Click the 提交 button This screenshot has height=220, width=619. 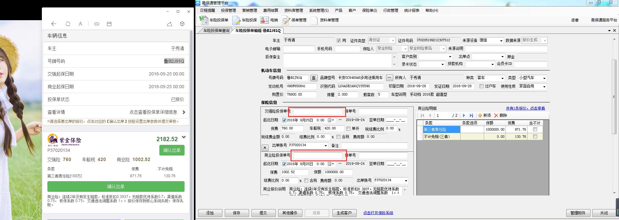click(x=263, y=213)
